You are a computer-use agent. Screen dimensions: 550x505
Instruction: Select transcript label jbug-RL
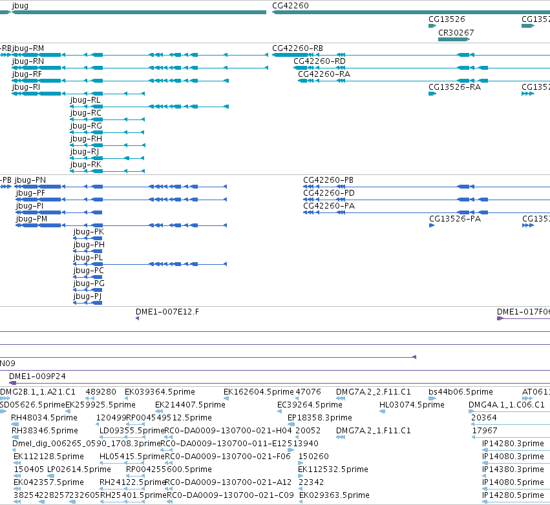click(85, 100)
